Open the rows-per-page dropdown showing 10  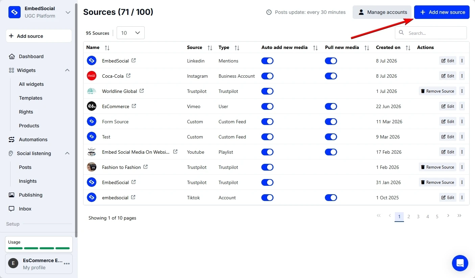click(x=130, y=33)
